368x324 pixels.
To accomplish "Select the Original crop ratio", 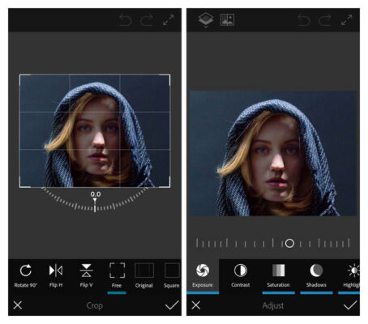I will click(x=144, y=275).
